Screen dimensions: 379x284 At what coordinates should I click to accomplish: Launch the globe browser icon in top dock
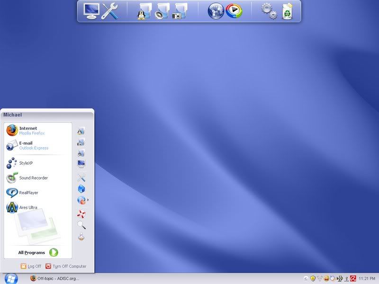[216, 11]
